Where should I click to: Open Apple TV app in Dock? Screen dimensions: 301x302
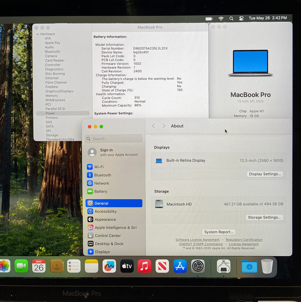click(x=127, y=266)
